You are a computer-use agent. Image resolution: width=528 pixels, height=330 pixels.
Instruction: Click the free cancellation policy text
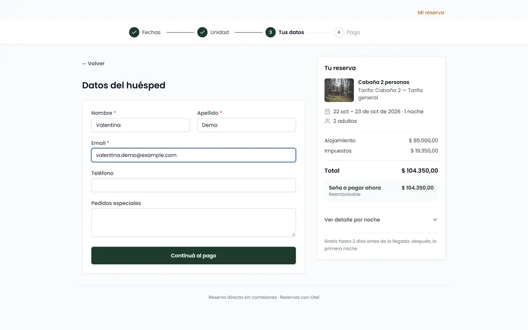coord(381,245)
